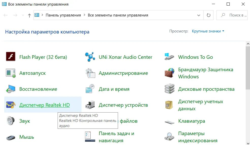Expand the chevron before Панель управления breadcrumb
Viewport: 250px width, 145px height.
tap(42, 15)
